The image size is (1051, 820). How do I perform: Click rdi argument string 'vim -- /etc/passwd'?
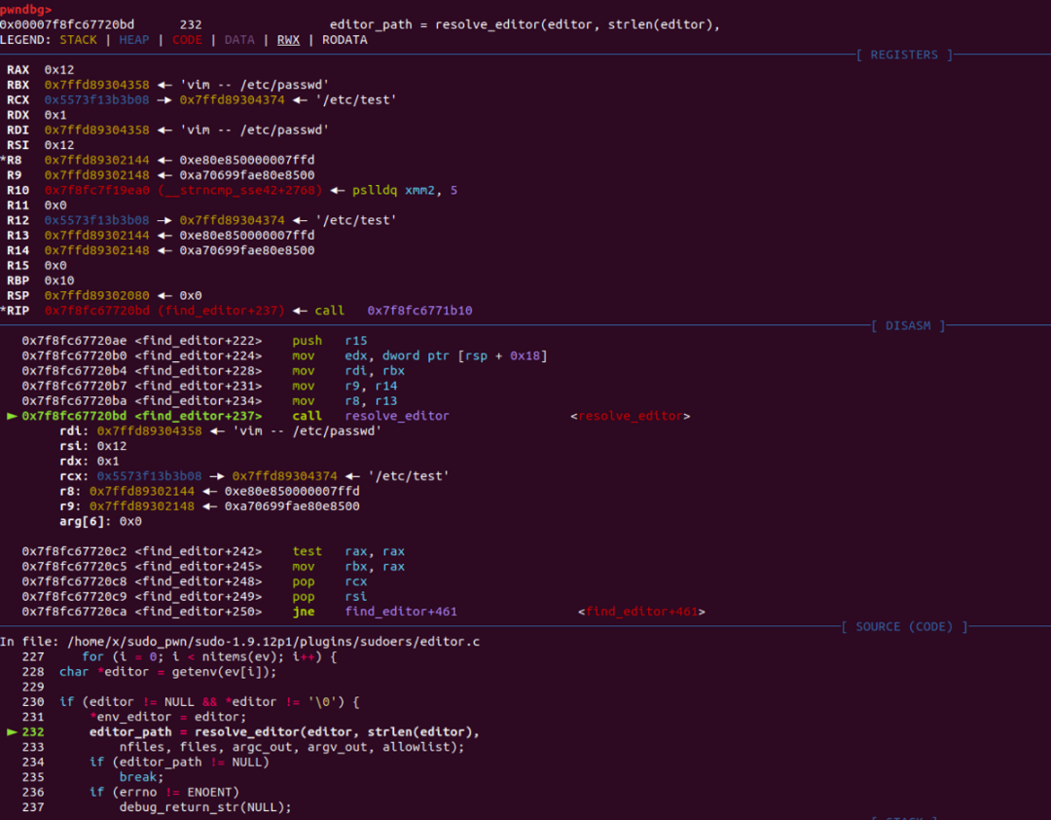[x=307, y=430]
